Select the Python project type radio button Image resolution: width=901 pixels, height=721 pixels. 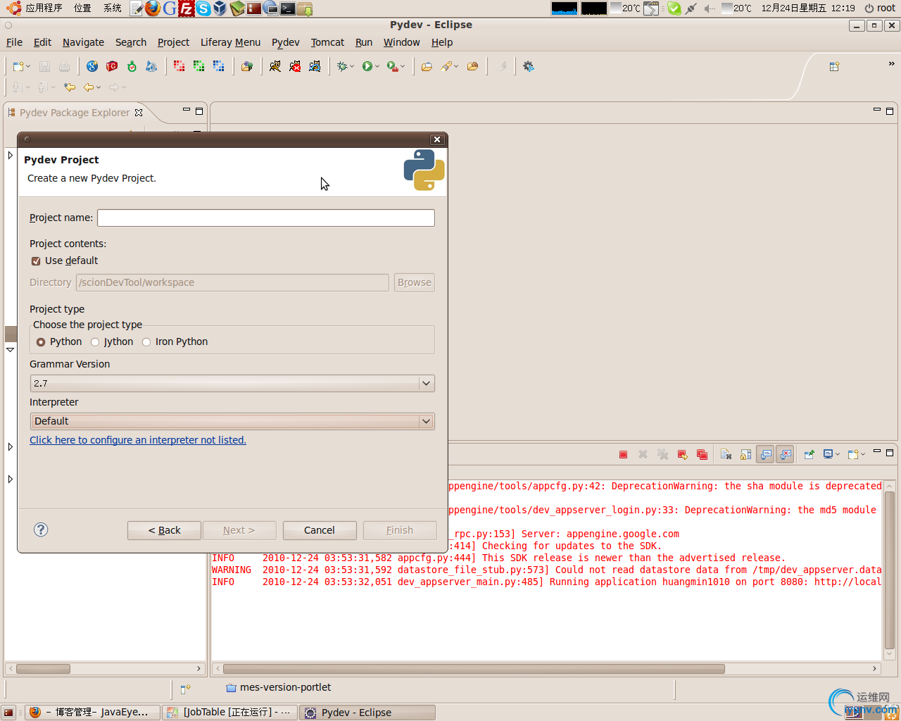pyautogui.click(x=41, y=342)
